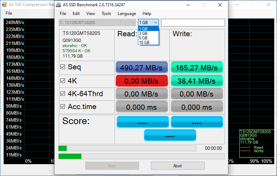Open File menu in Compression-Benchmark window

tap(9, 13)
